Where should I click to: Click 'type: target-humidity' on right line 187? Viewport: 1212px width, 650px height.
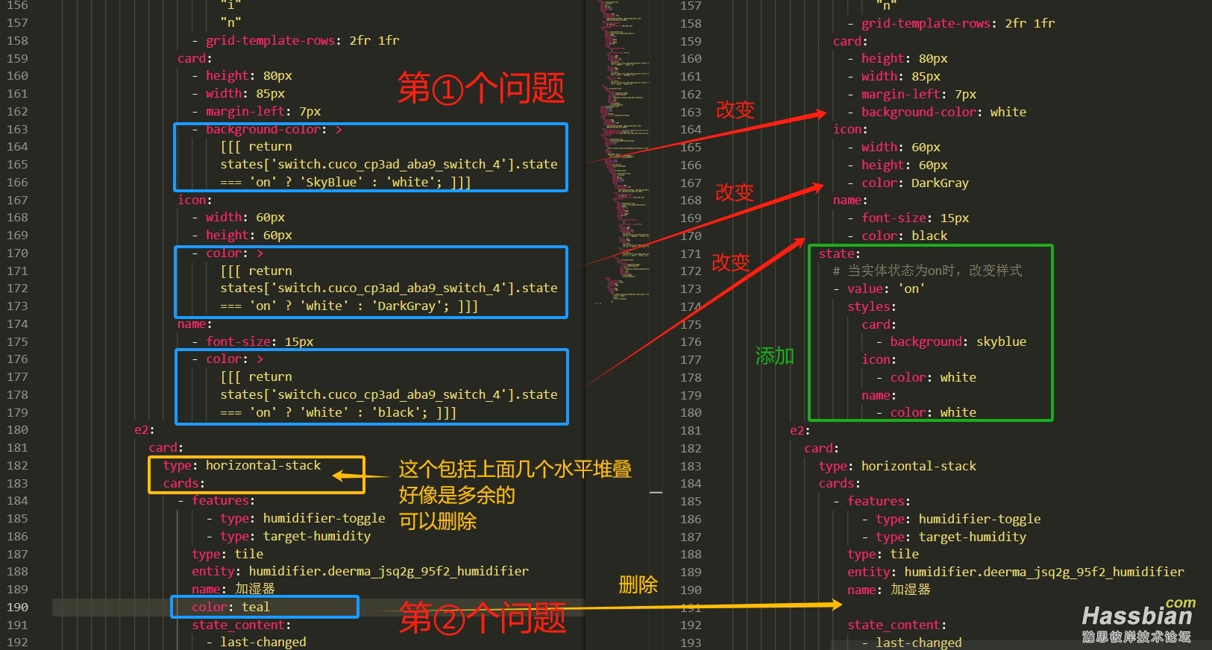tap(951, 537)
